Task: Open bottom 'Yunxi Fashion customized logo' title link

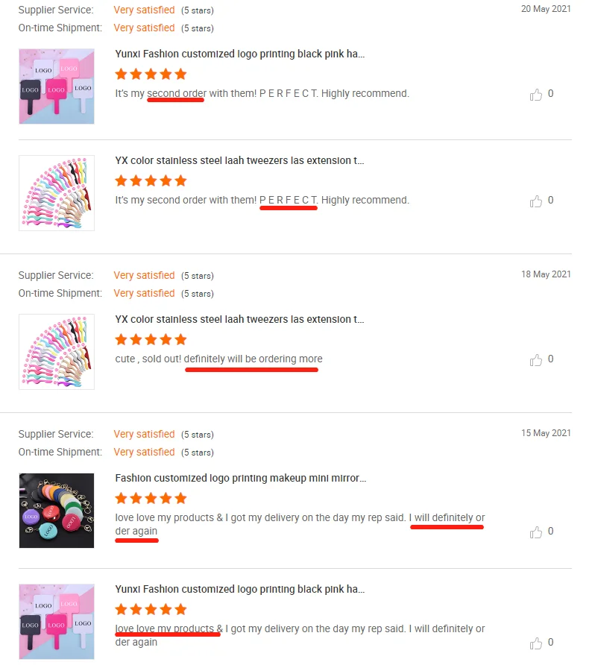Action: [239, 589]
